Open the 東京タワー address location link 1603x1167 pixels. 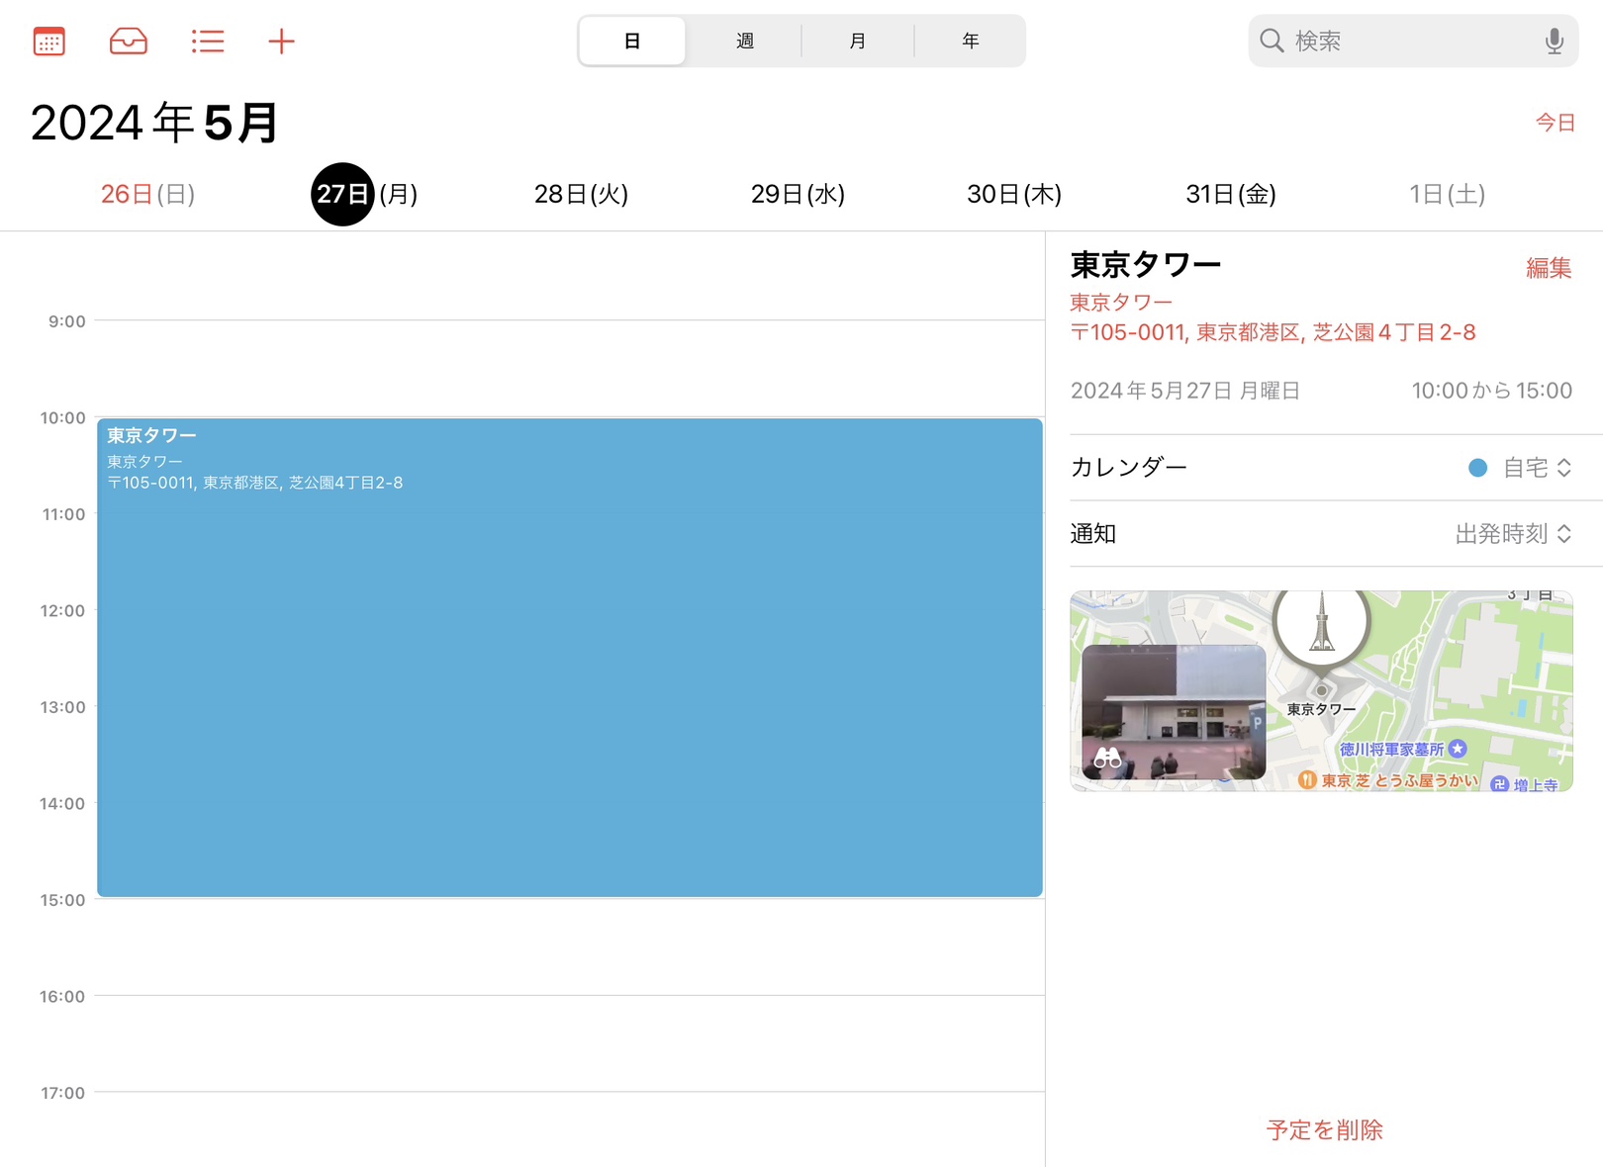[x=1273, y=317]
